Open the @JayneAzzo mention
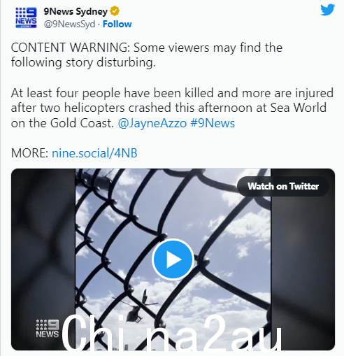 click(152, 123)
